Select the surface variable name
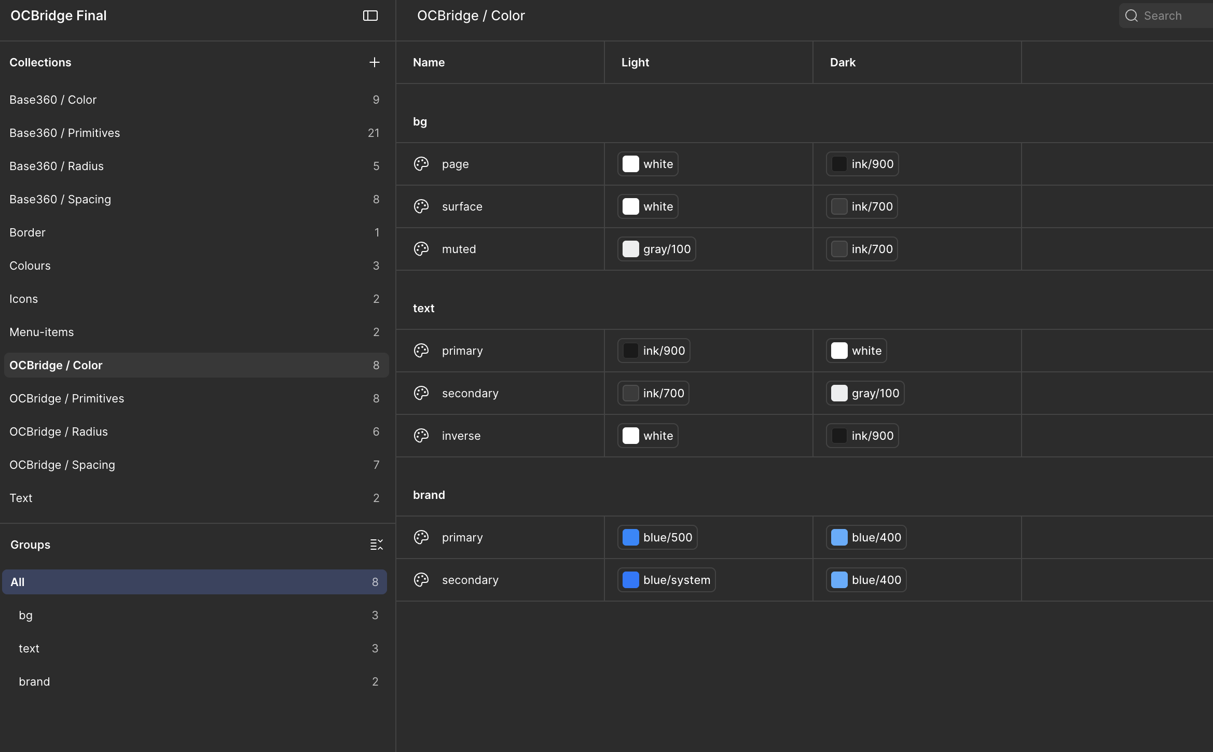The image size is (1213, 752). click(x=462, y=206)
